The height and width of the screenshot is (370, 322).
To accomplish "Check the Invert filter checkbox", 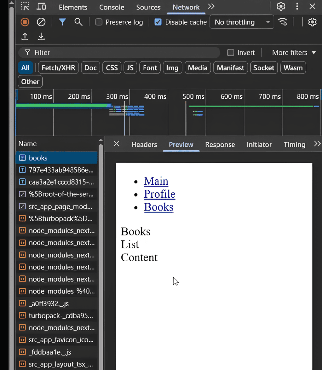I will tap(231, 53).
